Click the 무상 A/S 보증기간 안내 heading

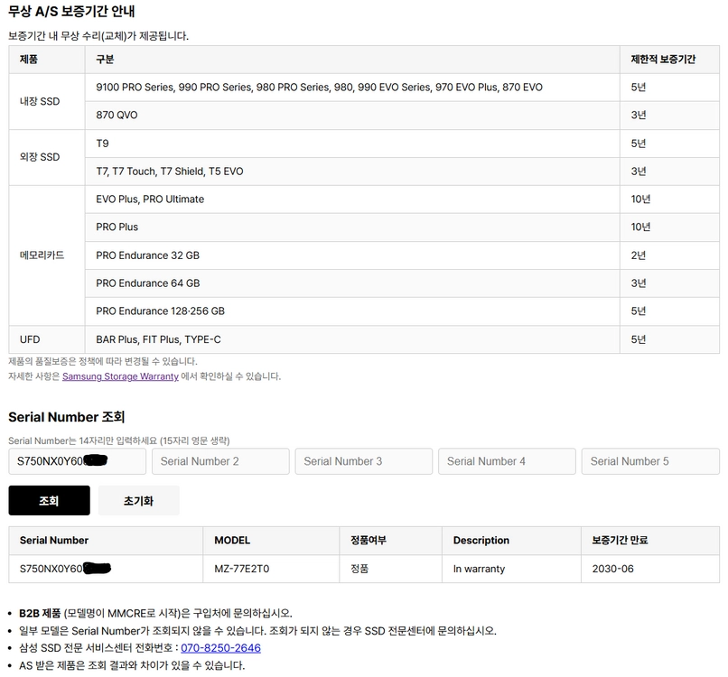[71, 11]
